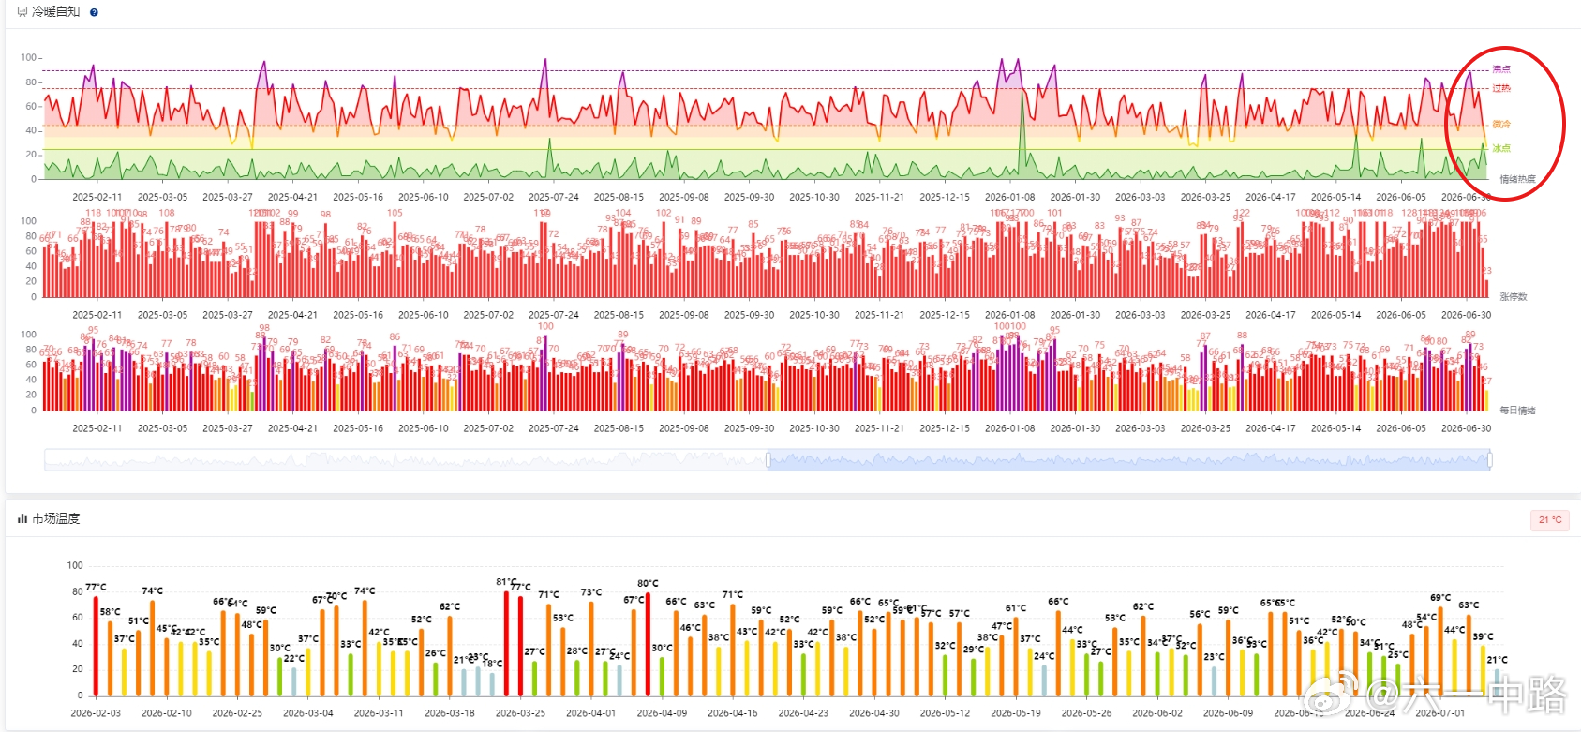Click the 2026-03-11 date axis label
The width and height of the screenshot is (1581, 732).
379,713
